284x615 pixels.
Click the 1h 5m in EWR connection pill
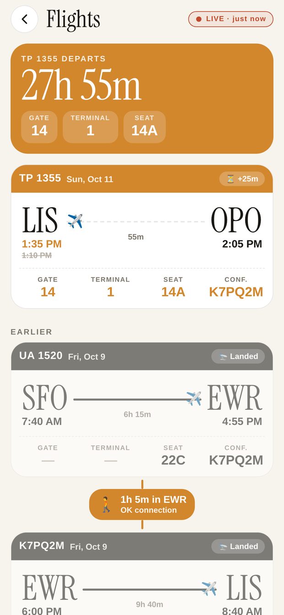point(142,504)
